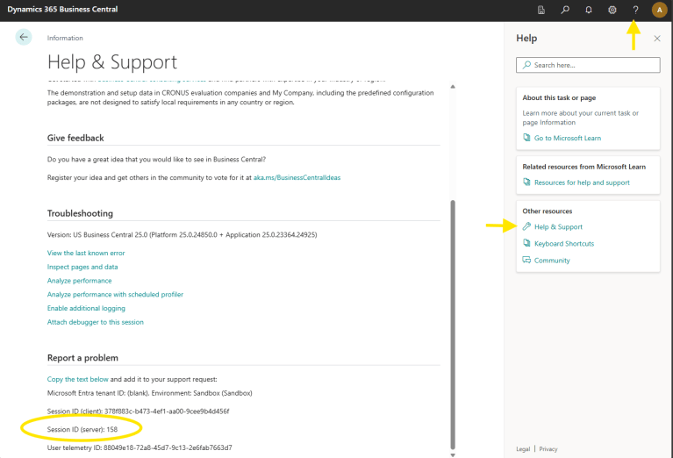673x458 pixels.
Task: Click the Information breadcrumb text
Action: (65, 39)
